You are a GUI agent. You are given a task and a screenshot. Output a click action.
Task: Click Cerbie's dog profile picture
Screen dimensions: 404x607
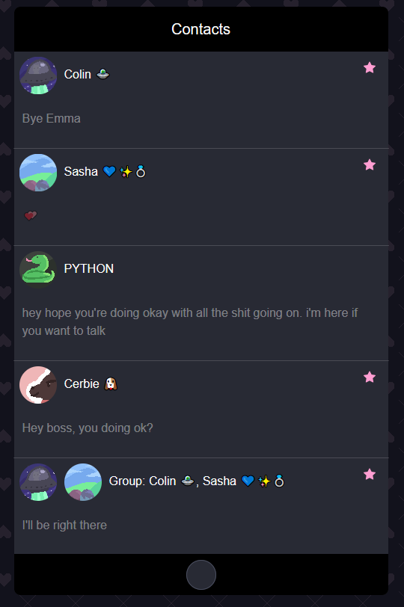pyautogui.click(x=38, y=385)
